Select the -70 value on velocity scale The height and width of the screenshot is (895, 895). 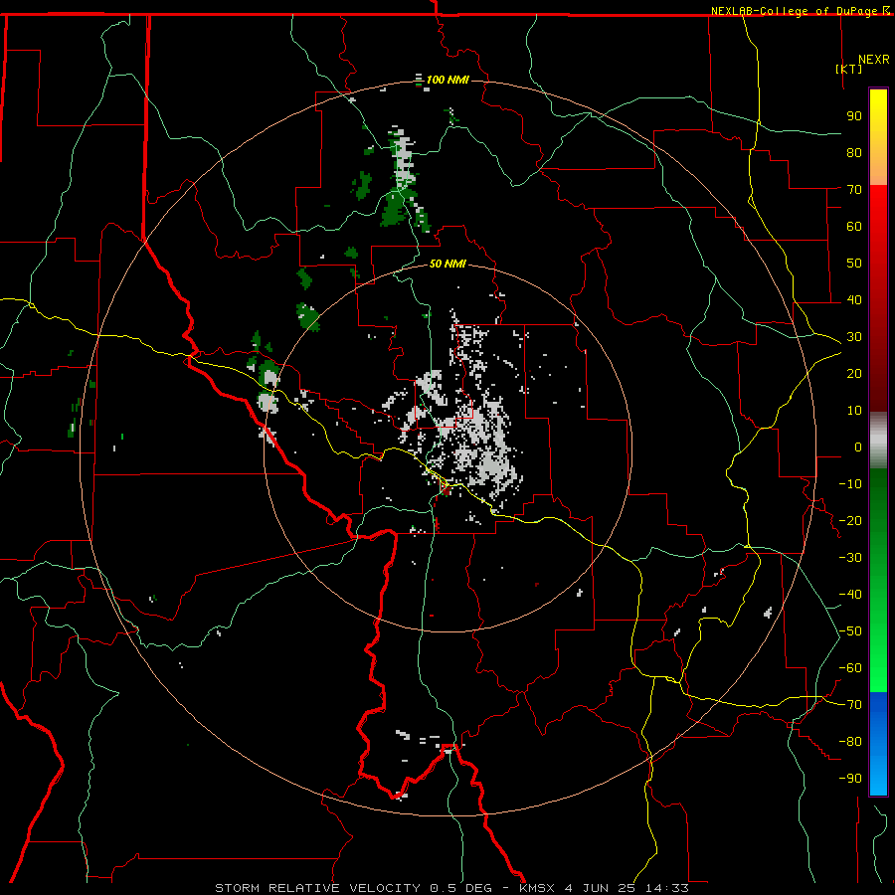[850, 705]
